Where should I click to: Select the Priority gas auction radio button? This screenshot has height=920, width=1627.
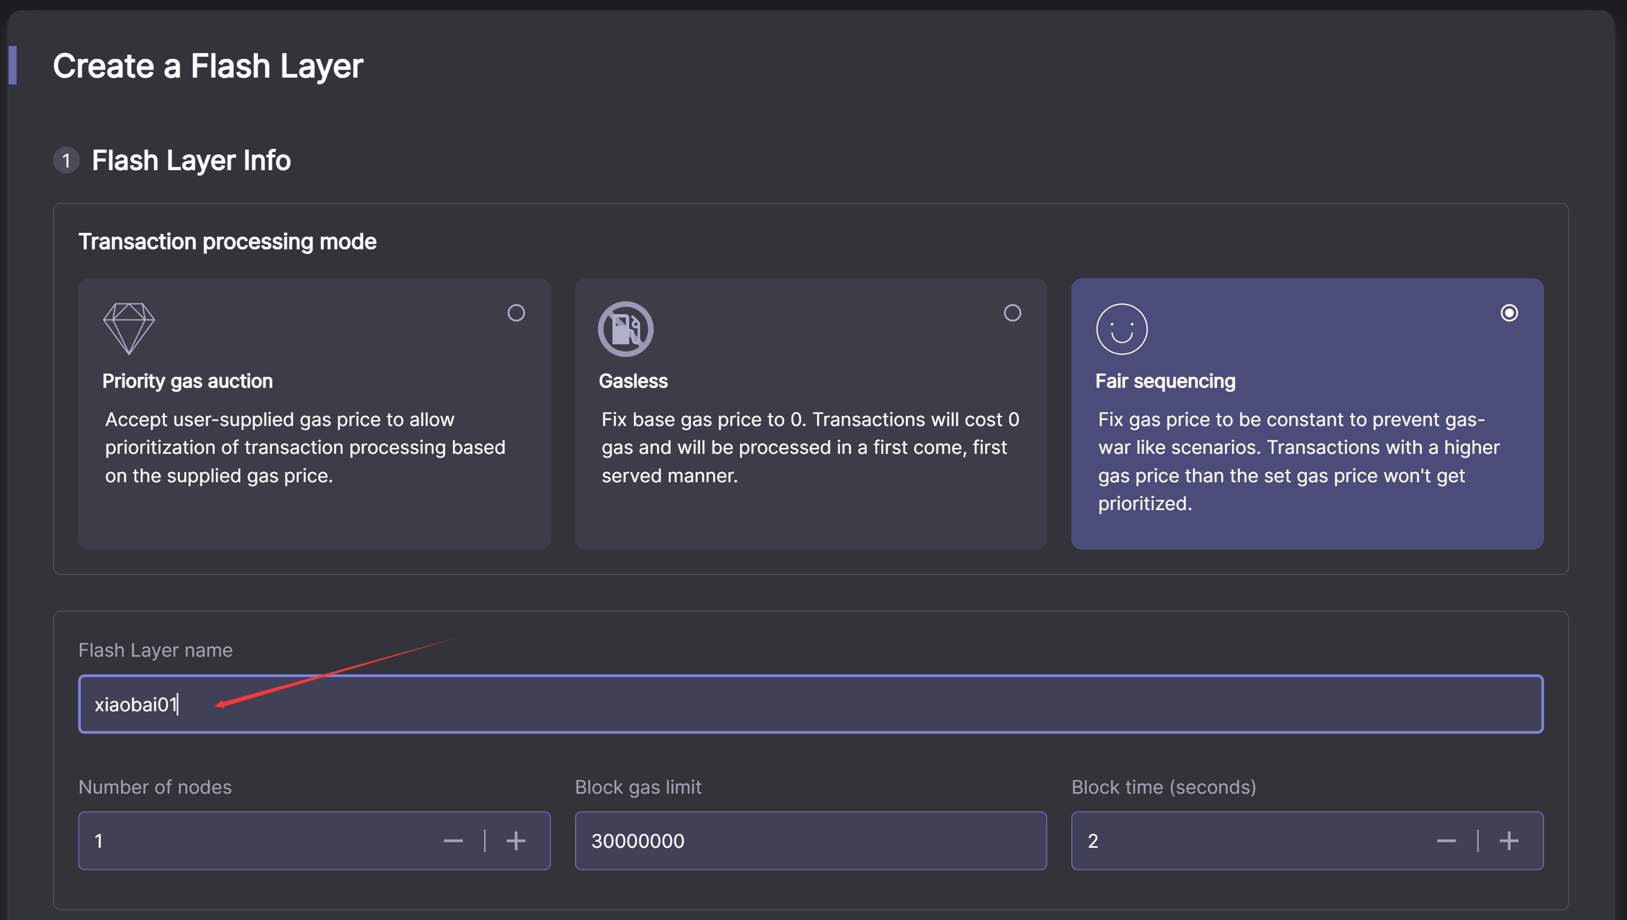pos(516,313)
